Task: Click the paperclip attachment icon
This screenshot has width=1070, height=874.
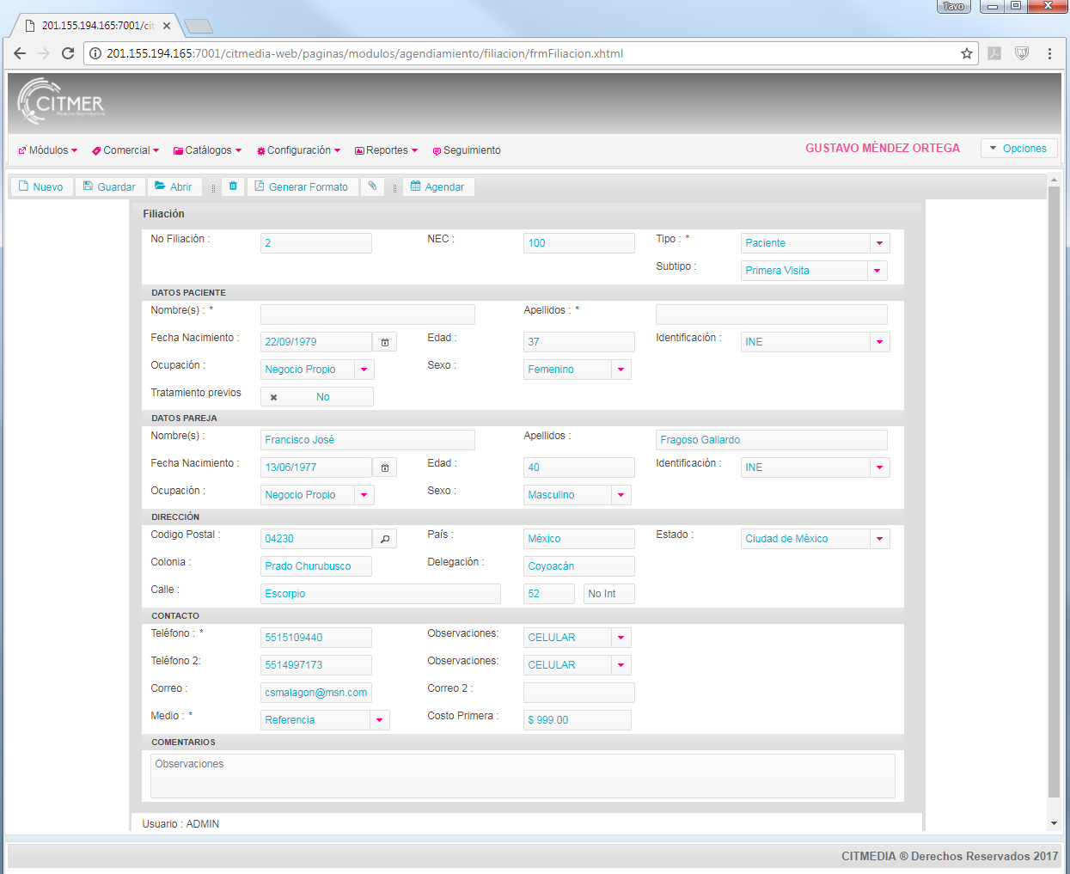Action: pyautogui.click(x=372, y=186)
